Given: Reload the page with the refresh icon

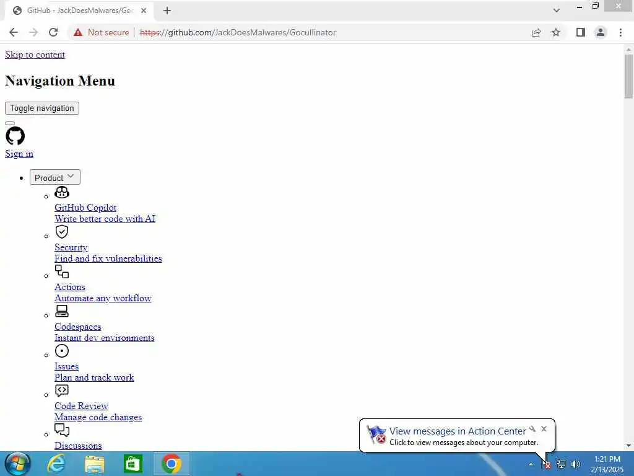Looking at the screenshot, I should (x=53, y=32).
